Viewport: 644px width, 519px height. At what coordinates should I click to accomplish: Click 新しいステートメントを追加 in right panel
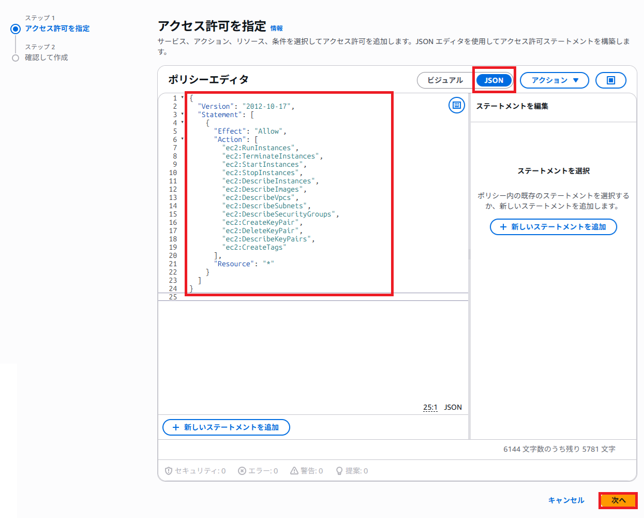pos(553,227)
